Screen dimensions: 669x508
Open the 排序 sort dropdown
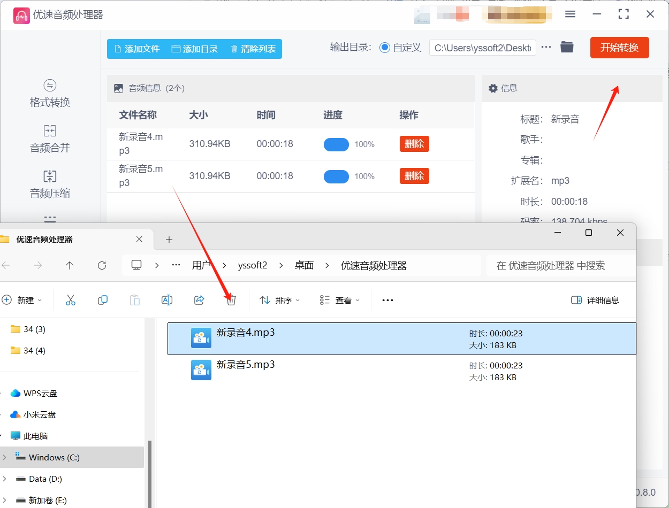pyautogui.click(x=280, y=300)
